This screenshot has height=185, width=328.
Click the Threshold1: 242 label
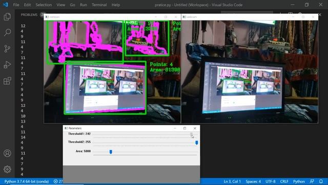[x=79, y=134]
